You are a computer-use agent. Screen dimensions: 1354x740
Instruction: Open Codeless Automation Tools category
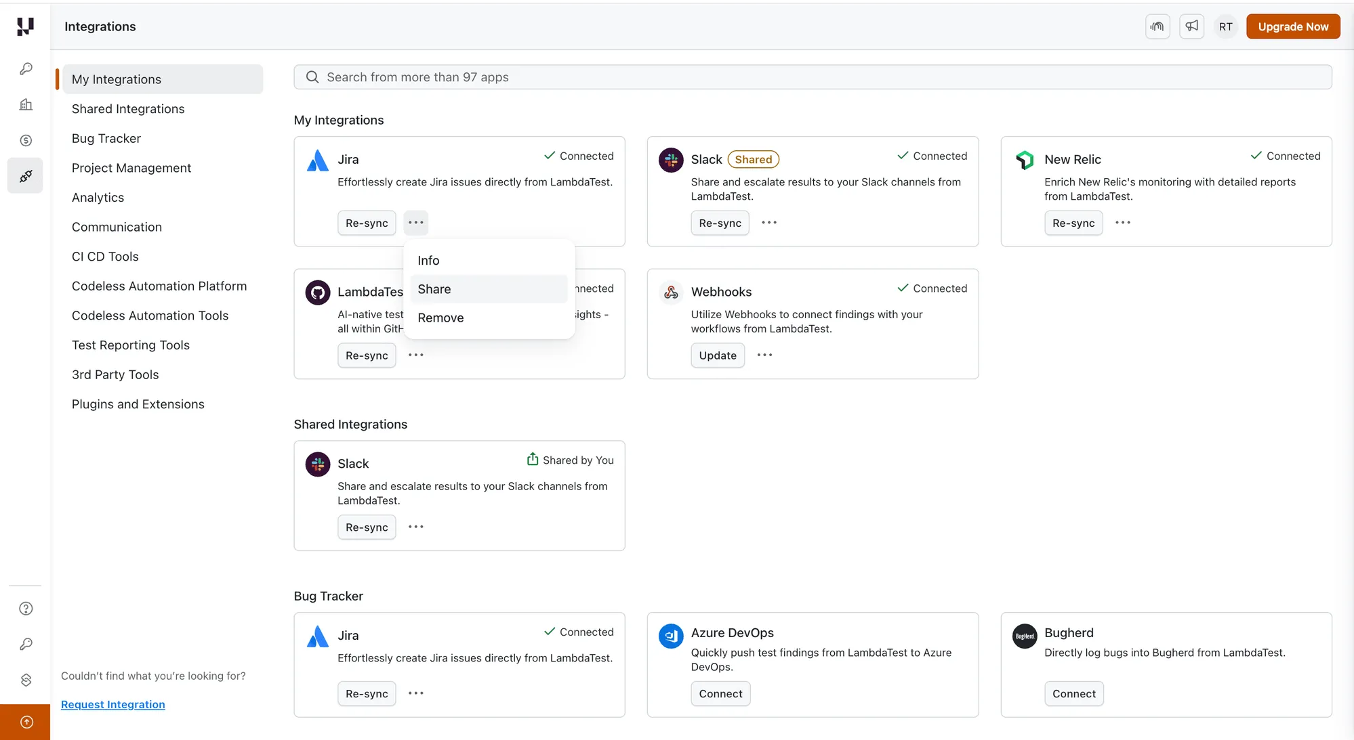150,316
